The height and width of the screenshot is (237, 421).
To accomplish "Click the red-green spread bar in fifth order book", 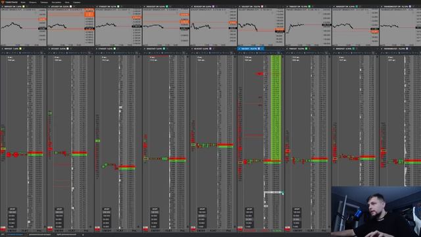I will point(225,145).
